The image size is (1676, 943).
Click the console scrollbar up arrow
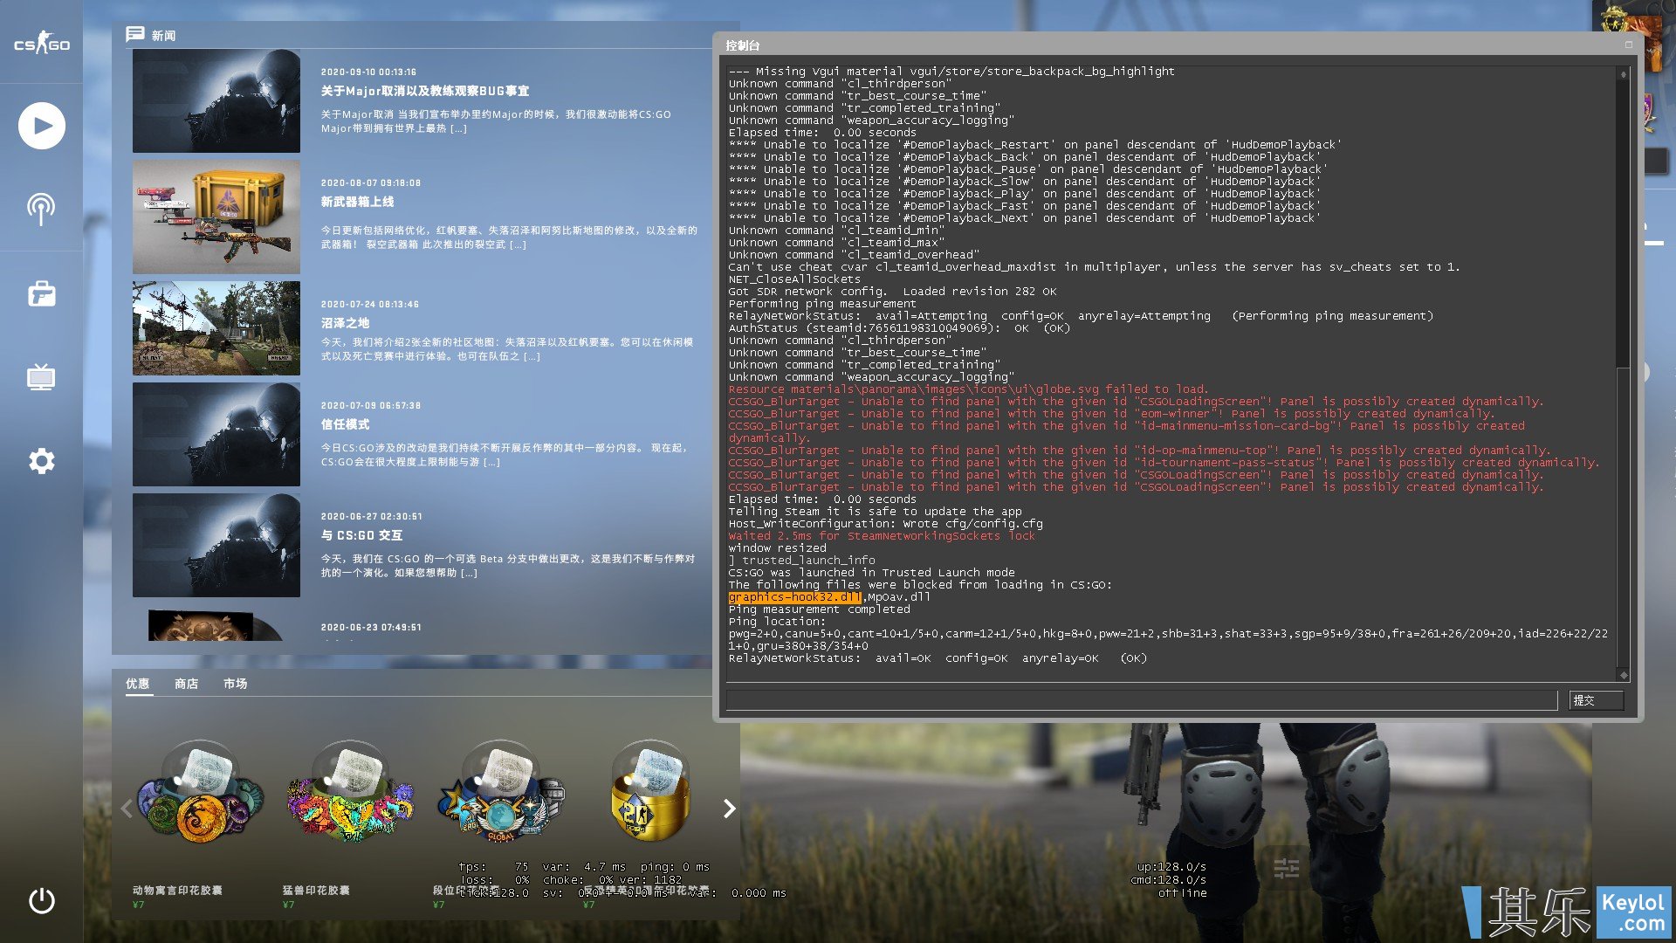point(1624,75)
